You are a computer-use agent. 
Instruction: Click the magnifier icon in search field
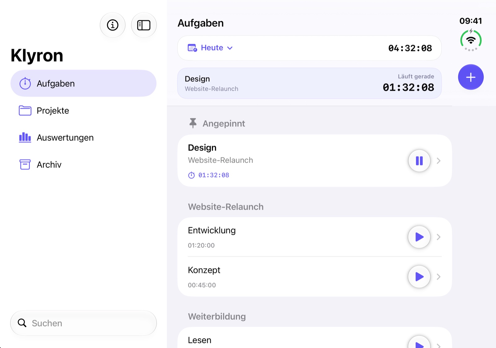click(22, 323)
